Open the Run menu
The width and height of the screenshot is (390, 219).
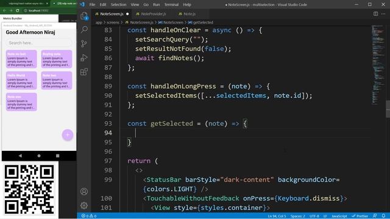point(157,4)
